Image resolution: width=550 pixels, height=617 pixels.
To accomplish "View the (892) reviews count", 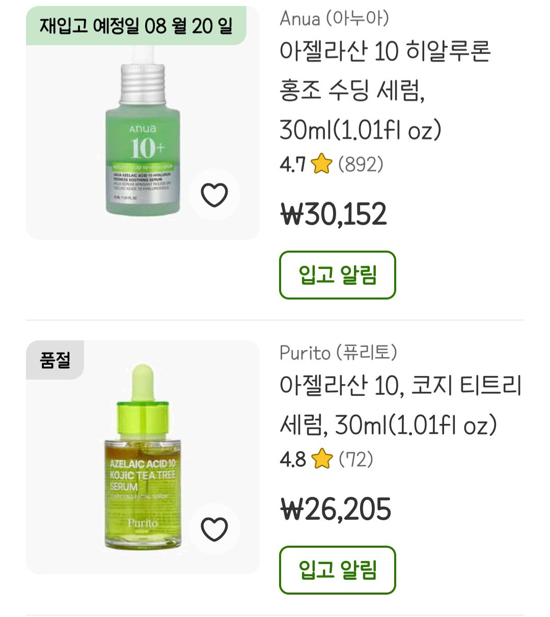I will coord(361,165).
